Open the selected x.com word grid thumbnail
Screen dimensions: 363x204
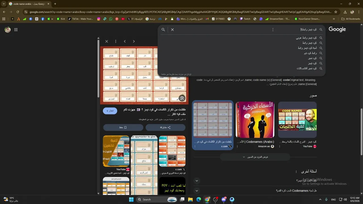point(213,120)
